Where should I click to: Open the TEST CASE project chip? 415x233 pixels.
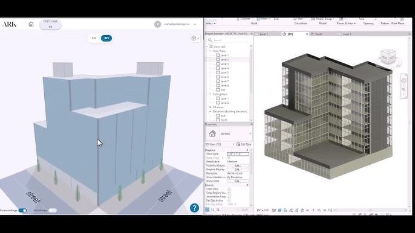(50, 24)
